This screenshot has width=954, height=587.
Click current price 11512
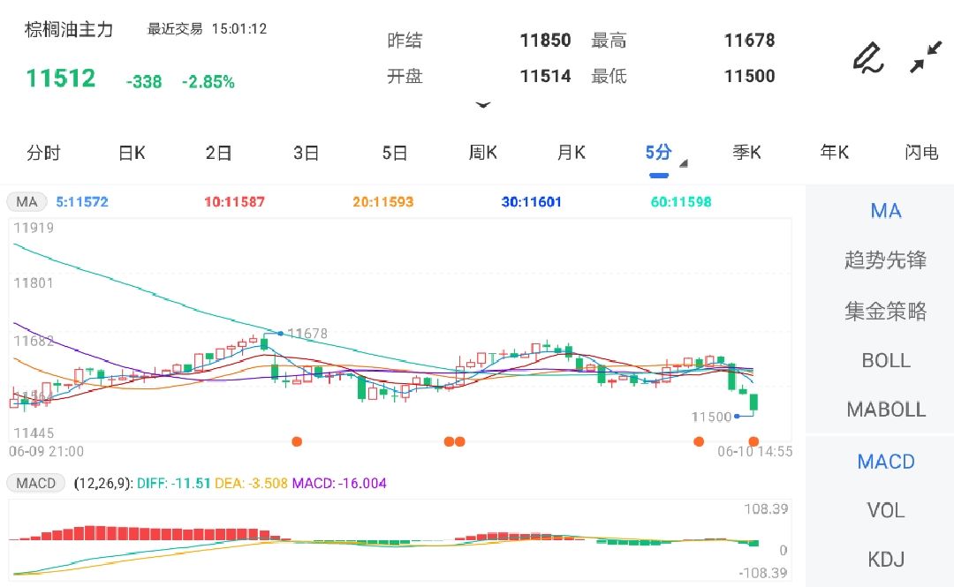coord(61,79)
